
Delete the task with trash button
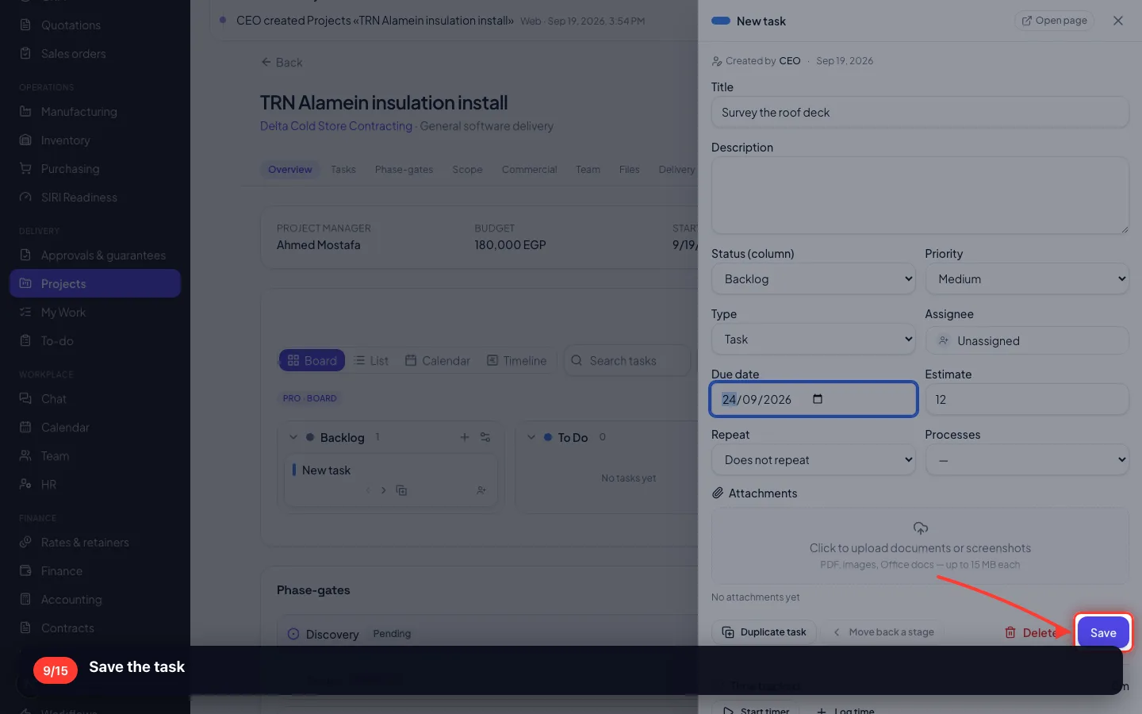[x=1032, y=632]
